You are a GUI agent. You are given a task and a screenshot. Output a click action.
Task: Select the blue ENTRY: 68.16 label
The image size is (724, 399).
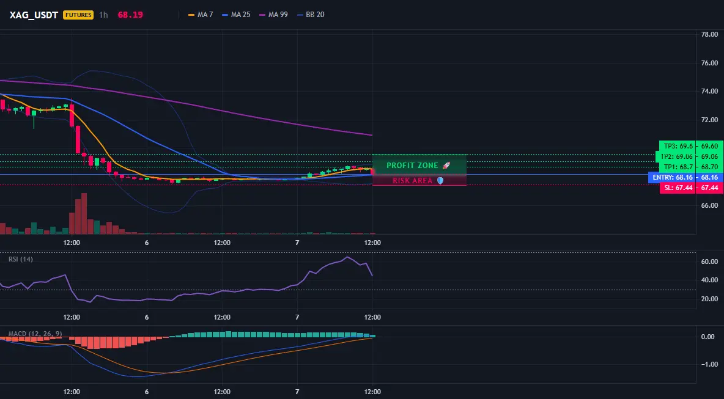(672, 178)
